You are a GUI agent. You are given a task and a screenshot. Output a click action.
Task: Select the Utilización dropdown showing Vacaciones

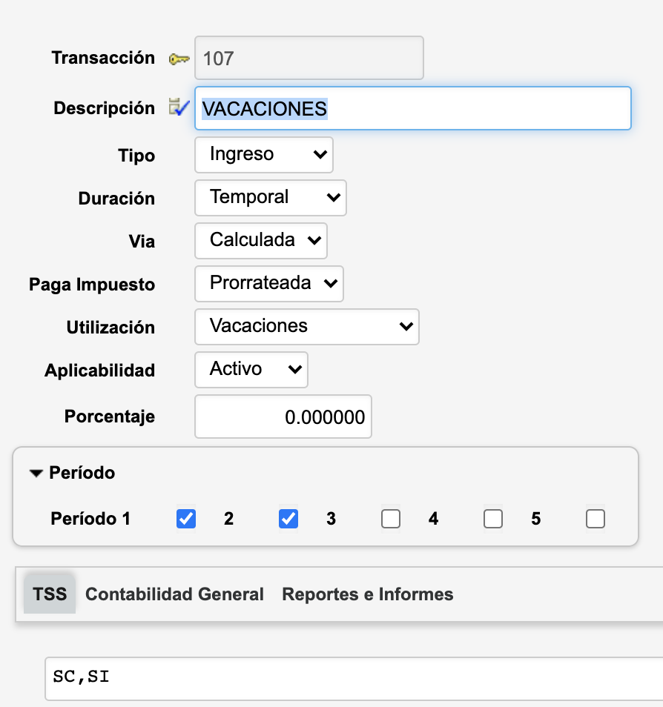[x=307, y=327]
